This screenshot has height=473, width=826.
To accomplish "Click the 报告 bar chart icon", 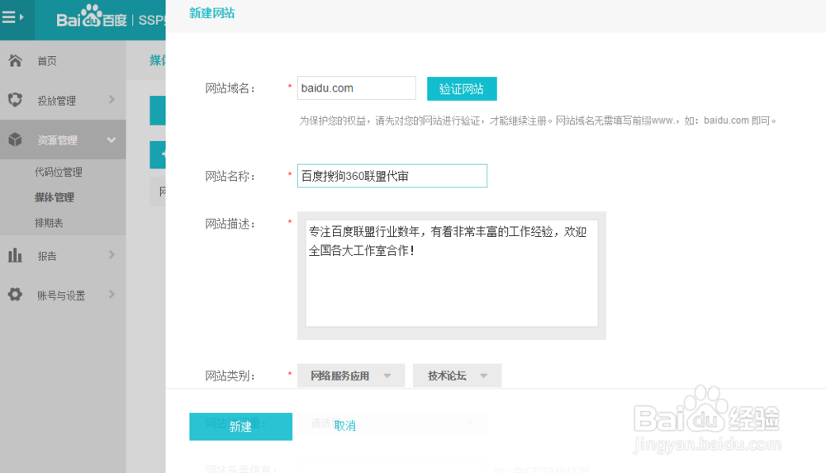I will (15, 255).
